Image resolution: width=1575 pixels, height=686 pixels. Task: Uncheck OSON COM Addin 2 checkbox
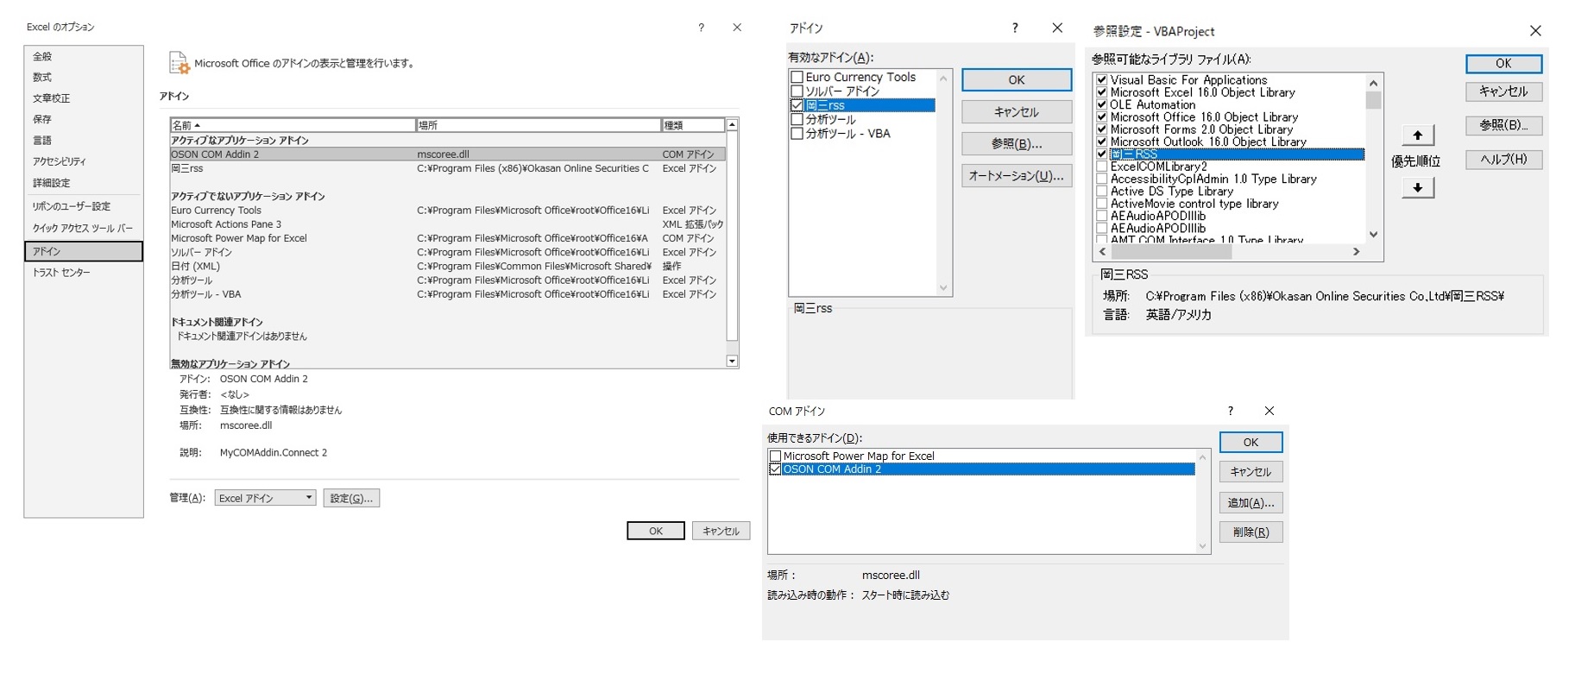point(775,469)
